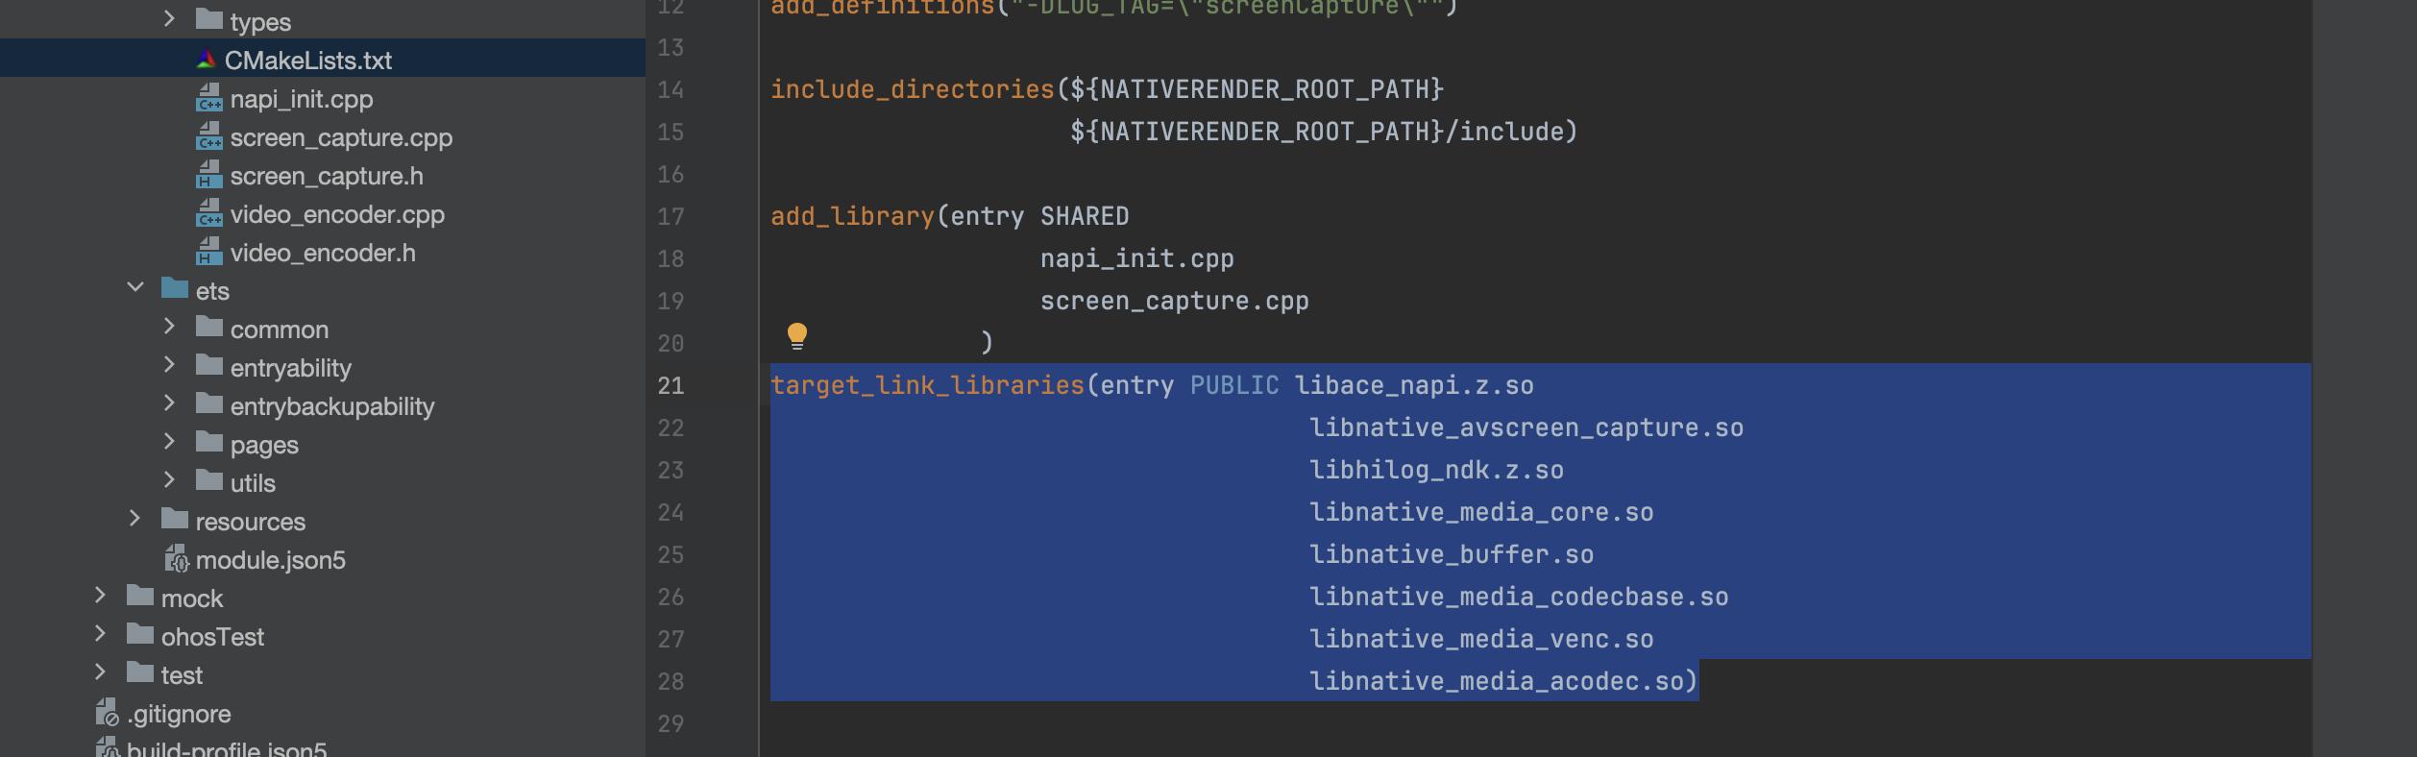Click the target_link_libraries command

pos(927,385)
